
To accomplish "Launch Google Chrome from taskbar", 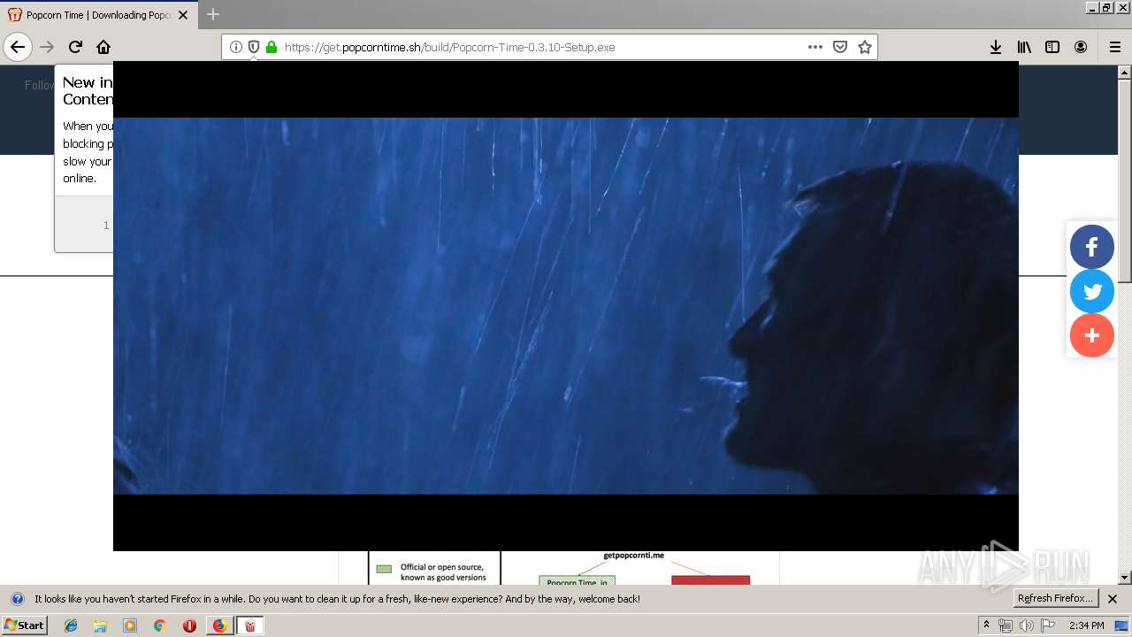I will click(x=160, y=625).
